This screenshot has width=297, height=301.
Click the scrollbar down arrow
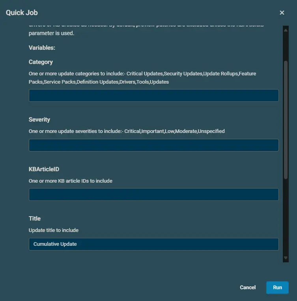286,258
